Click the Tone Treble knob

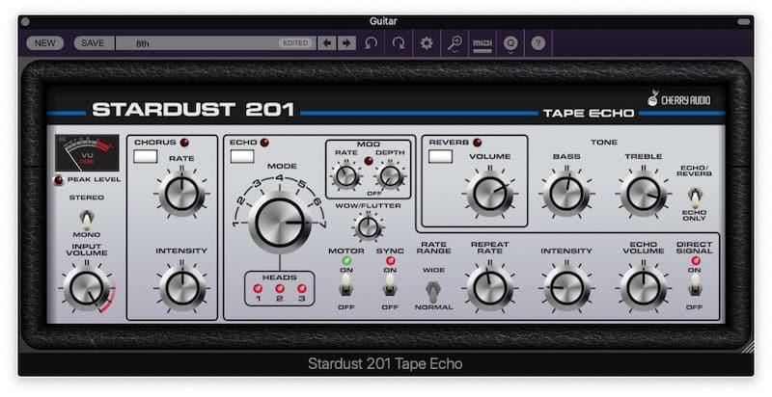click(643, 193)
